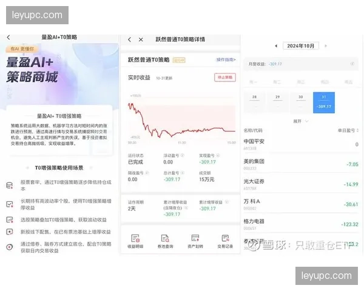The width and height of the screenshot is (364, 291).
Task: Click the 停止策略 button
Action: [225, 77]
